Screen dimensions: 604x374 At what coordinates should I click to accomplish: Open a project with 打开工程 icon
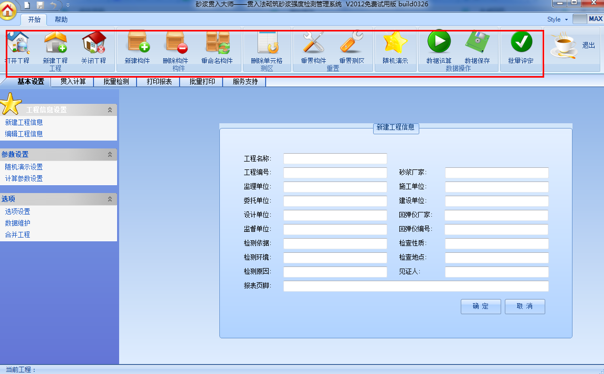click(18, 47)
